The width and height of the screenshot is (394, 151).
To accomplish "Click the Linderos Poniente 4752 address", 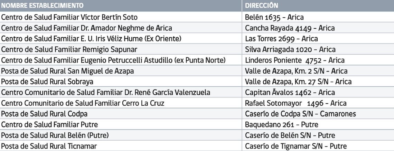I will pos(294,60).
